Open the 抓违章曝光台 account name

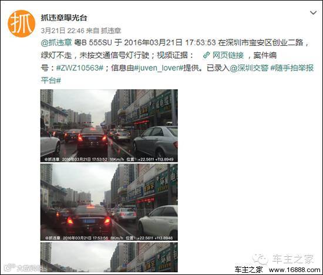(x=63, y=18)
